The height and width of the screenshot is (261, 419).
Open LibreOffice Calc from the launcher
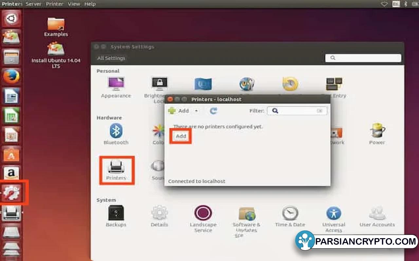tap(12, 116)
